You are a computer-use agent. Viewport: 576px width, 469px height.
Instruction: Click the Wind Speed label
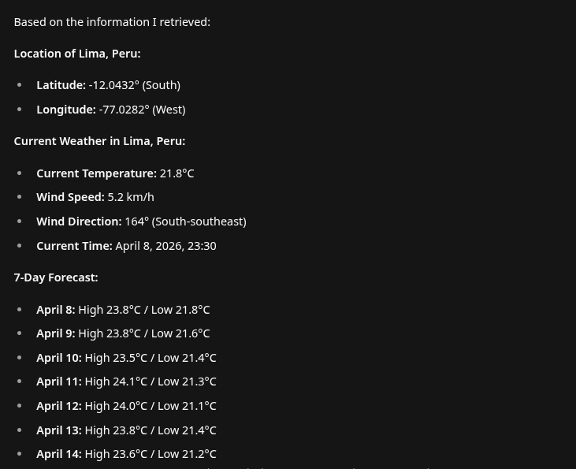[x=70, y=197]
